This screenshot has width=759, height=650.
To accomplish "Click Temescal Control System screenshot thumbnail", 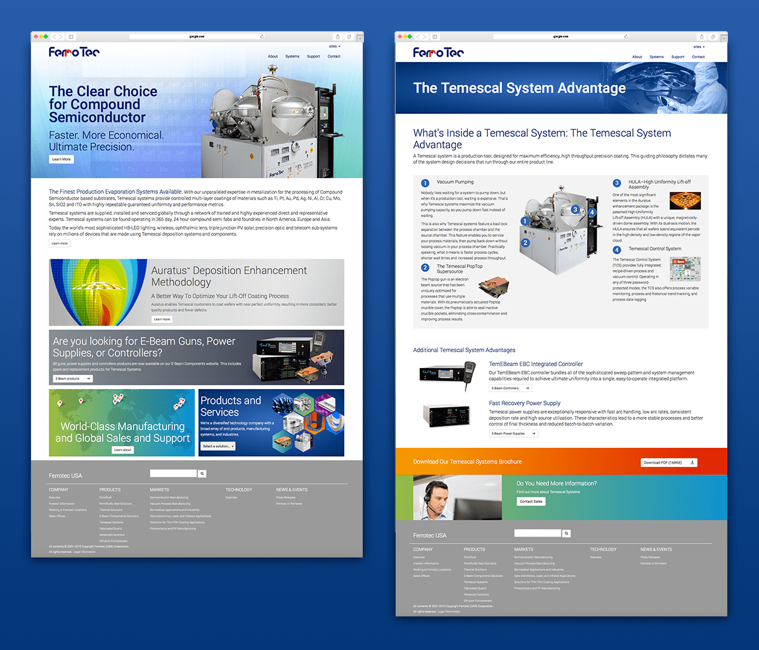I will pyautogui.click(x=685, y=269).
